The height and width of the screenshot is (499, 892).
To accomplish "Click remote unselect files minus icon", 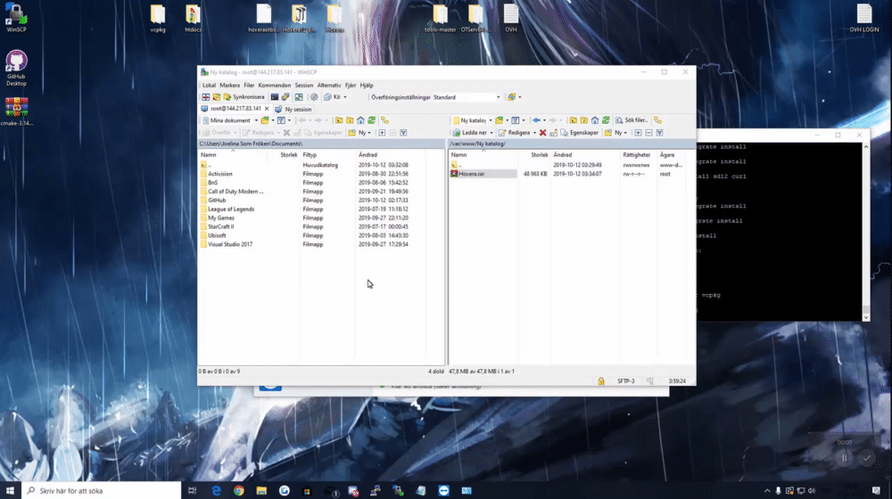I will 649,133.
